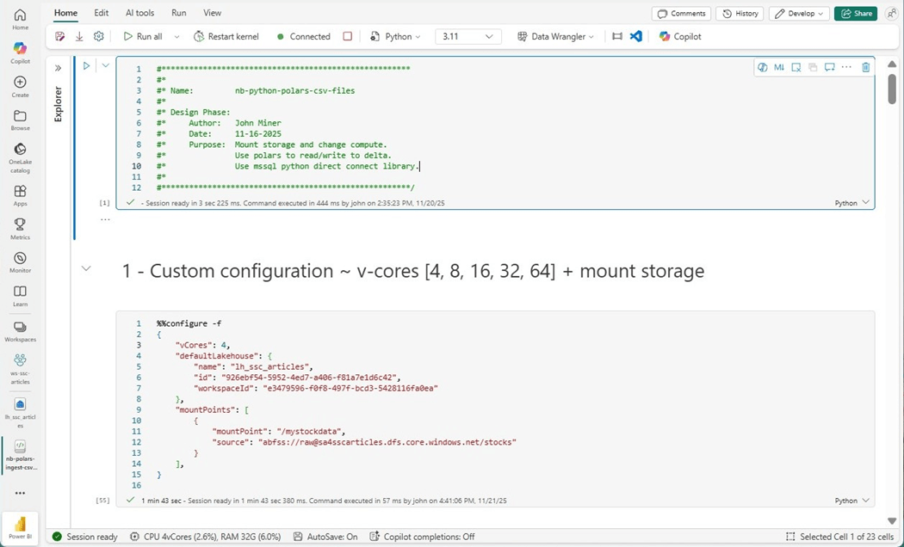This screenshot has height=547, width=904.
Task: Open the 3.11 Python version dropdown
Action: click(x=467, y=36)
